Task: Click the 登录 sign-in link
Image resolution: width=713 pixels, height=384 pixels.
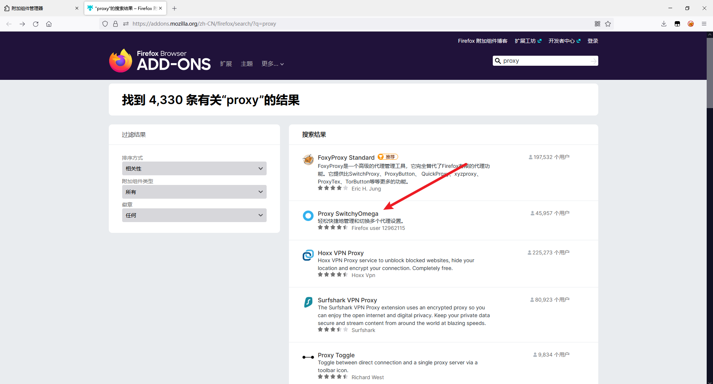Action: (593, 41)
